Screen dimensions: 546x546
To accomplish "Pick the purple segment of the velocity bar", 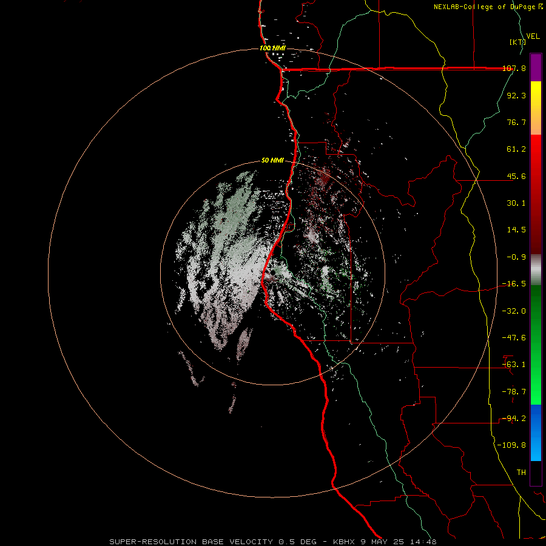I will tap(536, 67).
